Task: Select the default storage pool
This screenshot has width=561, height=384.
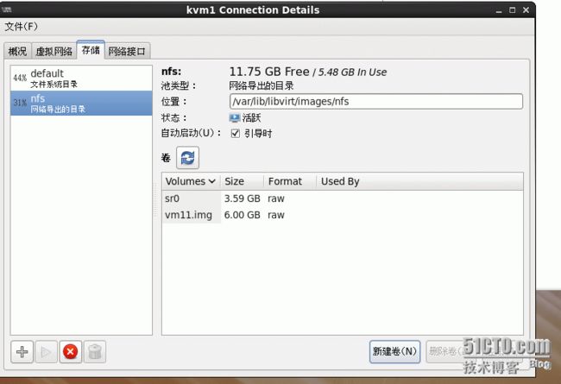Action: click(x=81, y=78)
